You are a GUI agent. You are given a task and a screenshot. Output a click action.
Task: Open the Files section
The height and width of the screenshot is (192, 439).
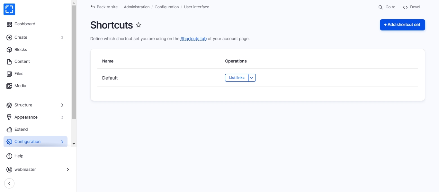pos(19,74)
